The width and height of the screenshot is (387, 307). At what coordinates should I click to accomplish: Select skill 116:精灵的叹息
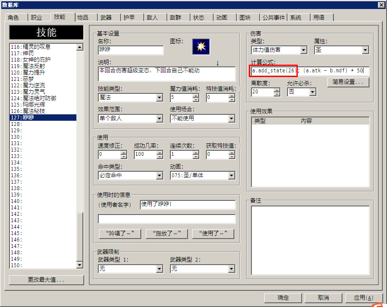pos(43,47)
